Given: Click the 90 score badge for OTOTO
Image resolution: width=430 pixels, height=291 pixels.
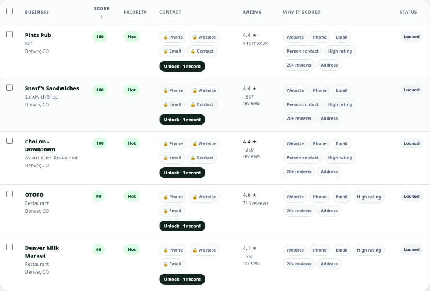Looking at the screenshot, I should tap(98, 196).
